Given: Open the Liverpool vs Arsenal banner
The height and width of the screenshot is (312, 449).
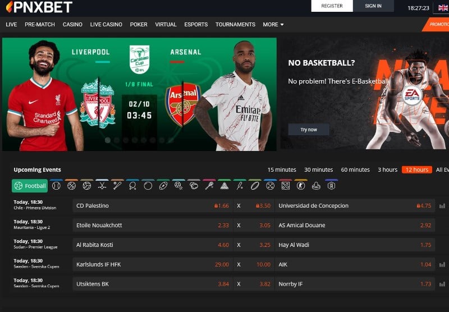Looking at the screenshot, I should click(x=139, y=94).
